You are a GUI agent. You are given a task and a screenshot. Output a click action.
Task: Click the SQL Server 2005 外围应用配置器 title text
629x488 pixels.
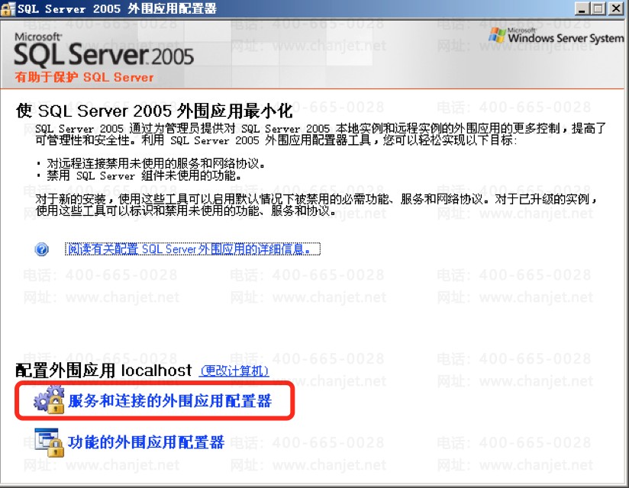117,9
